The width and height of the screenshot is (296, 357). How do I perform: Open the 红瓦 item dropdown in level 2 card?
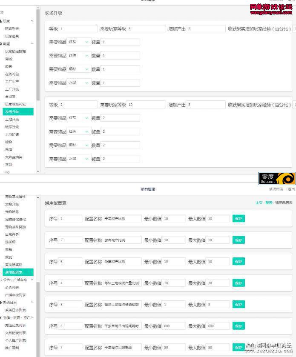point(79,118)
